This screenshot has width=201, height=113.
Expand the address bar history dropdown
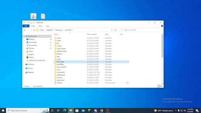112,30
